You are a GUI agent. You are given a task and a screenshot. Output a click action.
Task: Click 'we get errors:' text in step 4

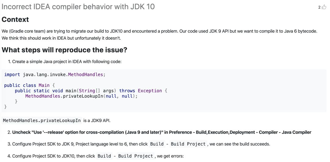pyautogui.click(x=170, y=156)
